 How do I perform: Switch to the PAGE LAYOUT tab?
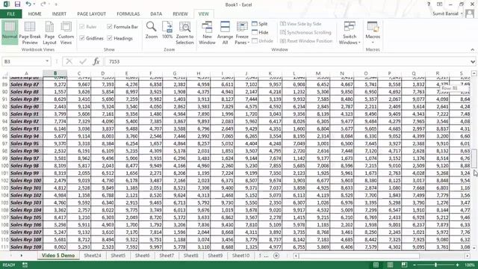(x=91, y=13)
